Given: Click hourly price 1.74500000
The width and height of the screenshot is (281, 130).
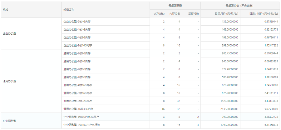Looking at the screenshot, I should click(x=271, y=85).
